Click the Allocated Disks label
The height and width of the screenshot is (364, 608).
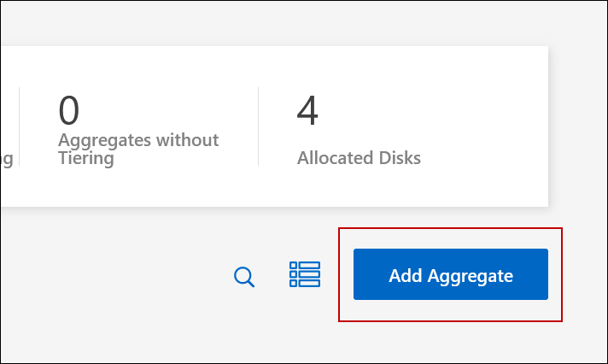359,158
